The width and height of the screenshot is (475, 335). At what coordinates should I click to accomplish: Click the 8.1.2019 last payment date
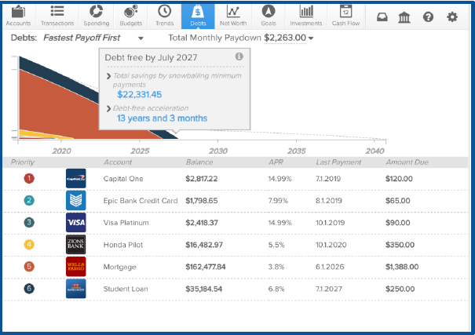pos(329,201)
